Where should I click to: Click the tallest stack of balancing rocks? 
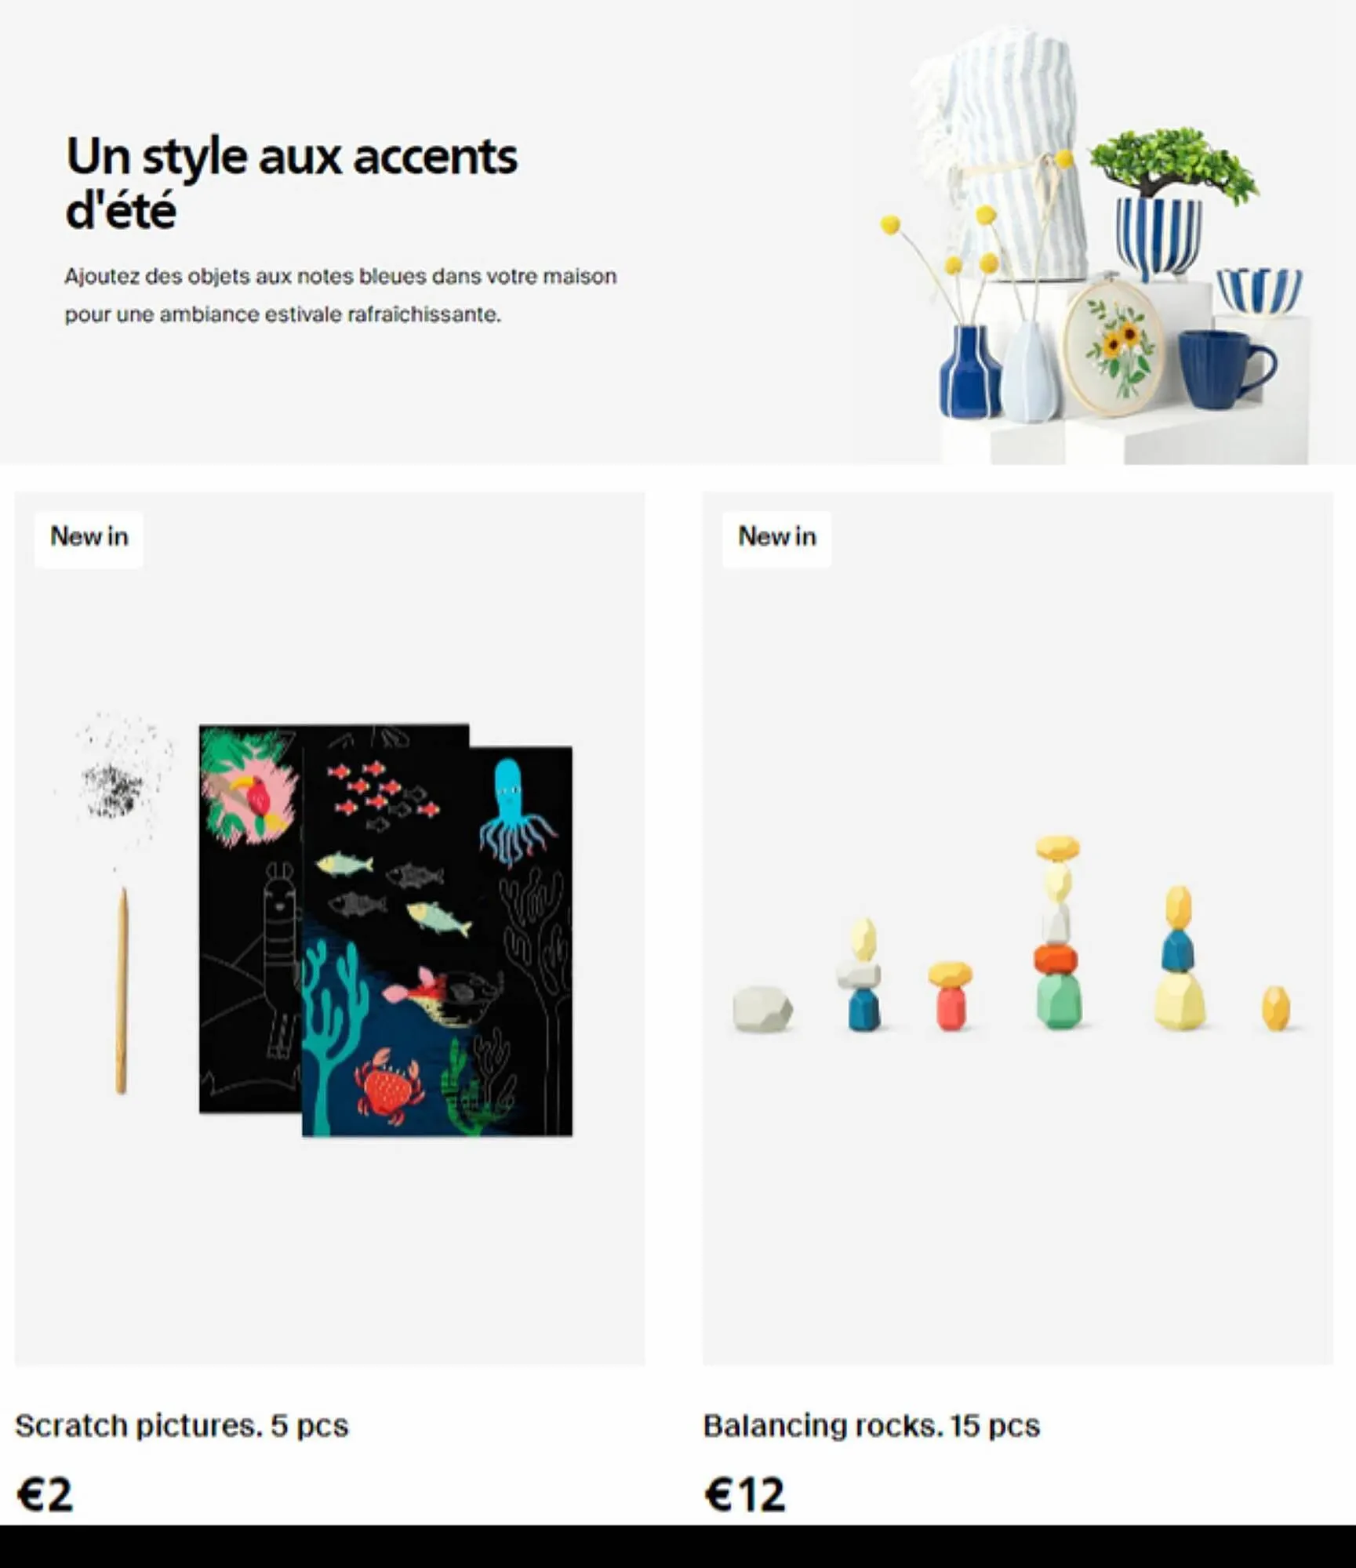click(1058, 932)
